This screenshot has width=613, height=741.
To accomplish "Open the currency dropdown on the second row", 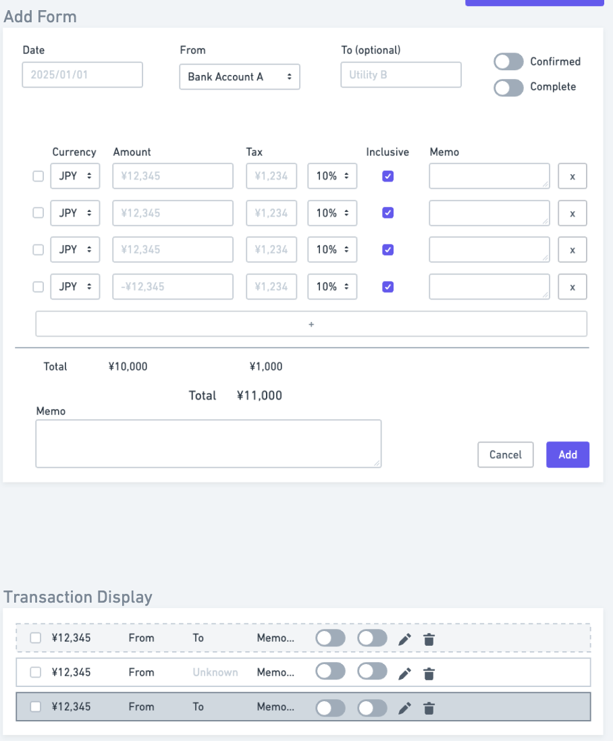I will 75,213.
